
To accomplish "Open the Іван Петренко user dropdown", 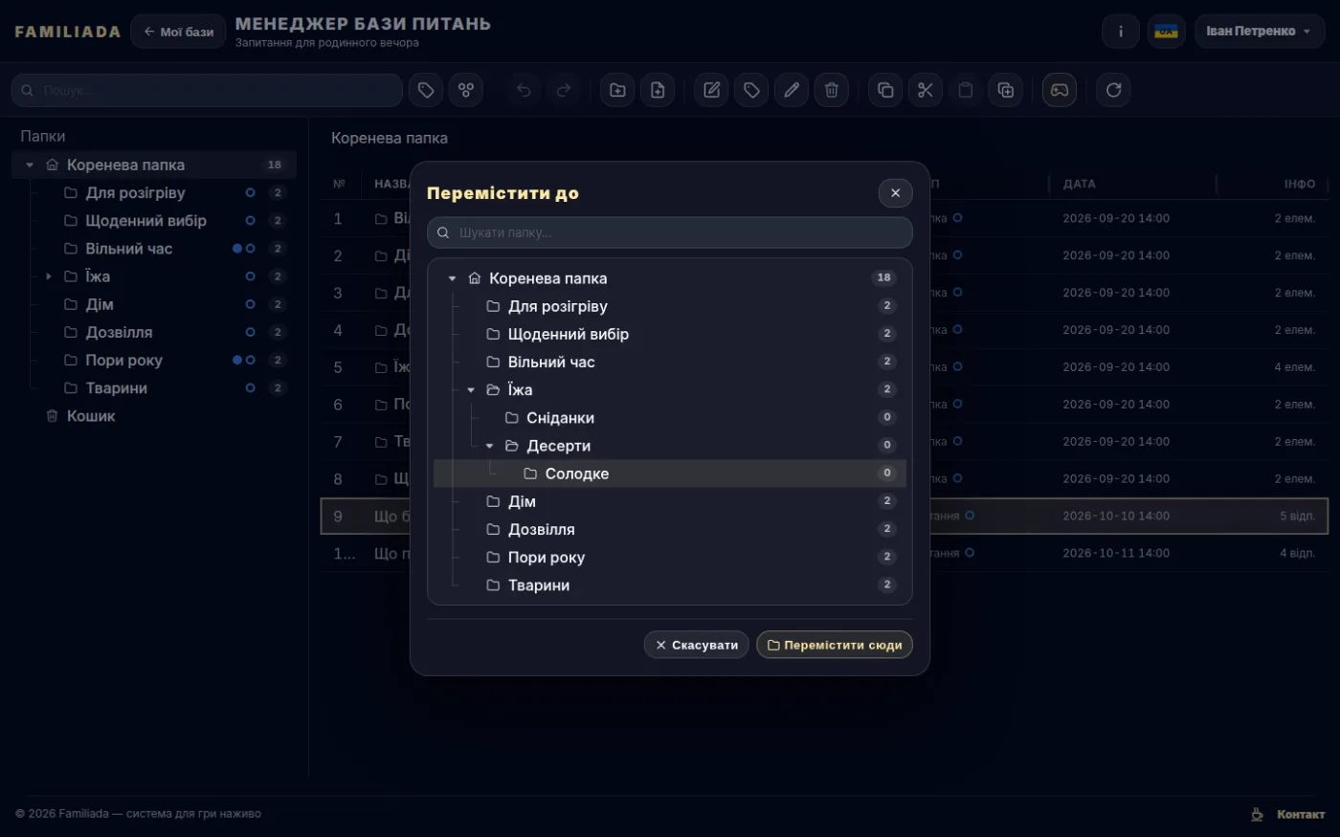I will click(x=1260, y=32).
